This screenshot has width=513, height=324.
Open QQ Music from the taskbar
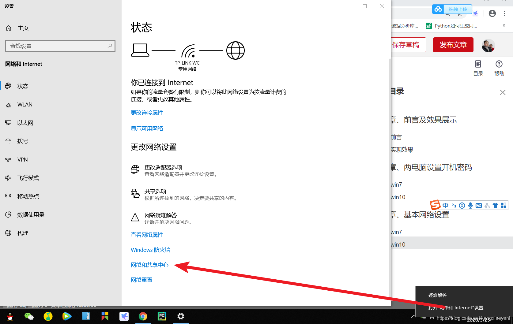[48, 316]
